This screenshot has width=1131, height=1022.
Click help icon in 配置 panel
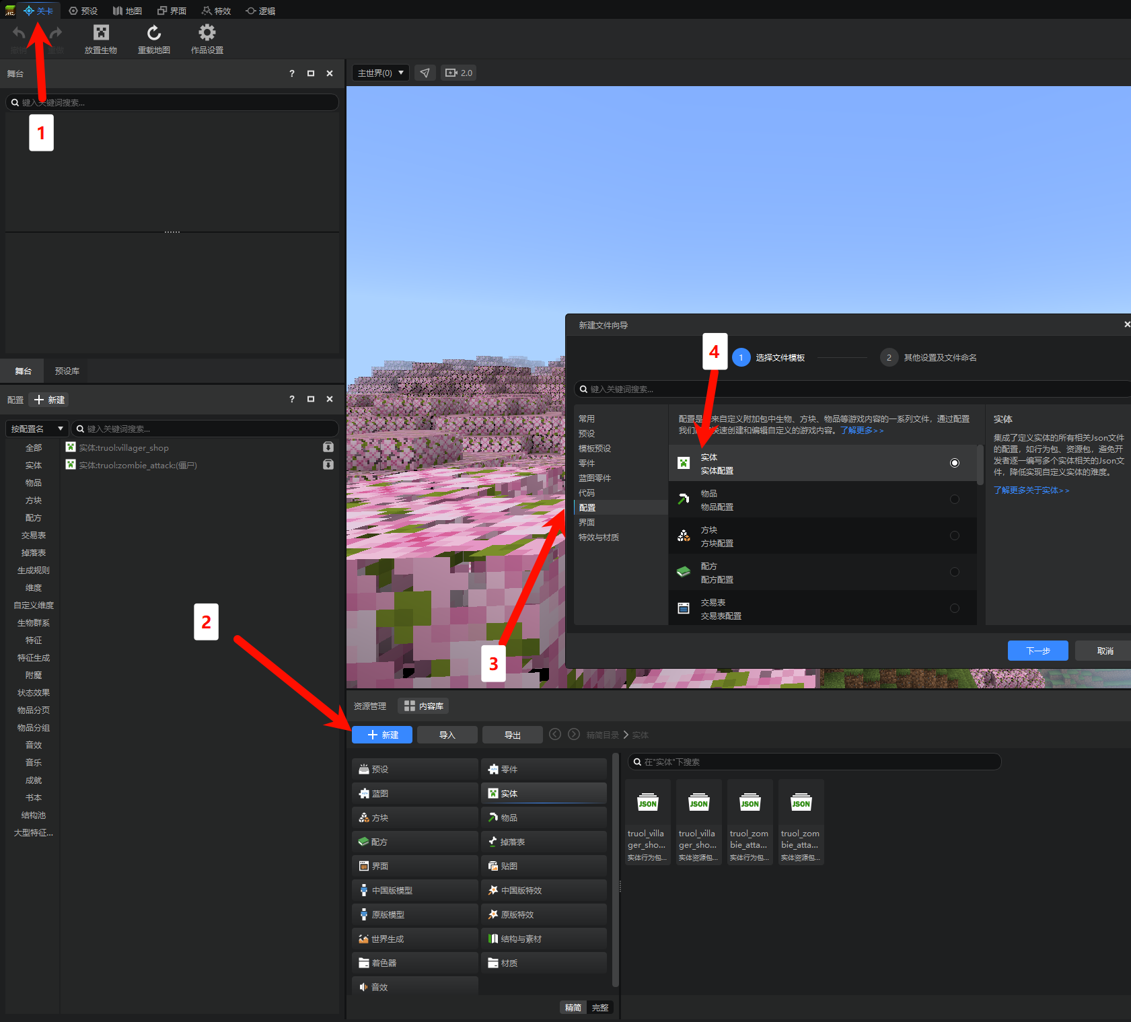tap(292, 399)
